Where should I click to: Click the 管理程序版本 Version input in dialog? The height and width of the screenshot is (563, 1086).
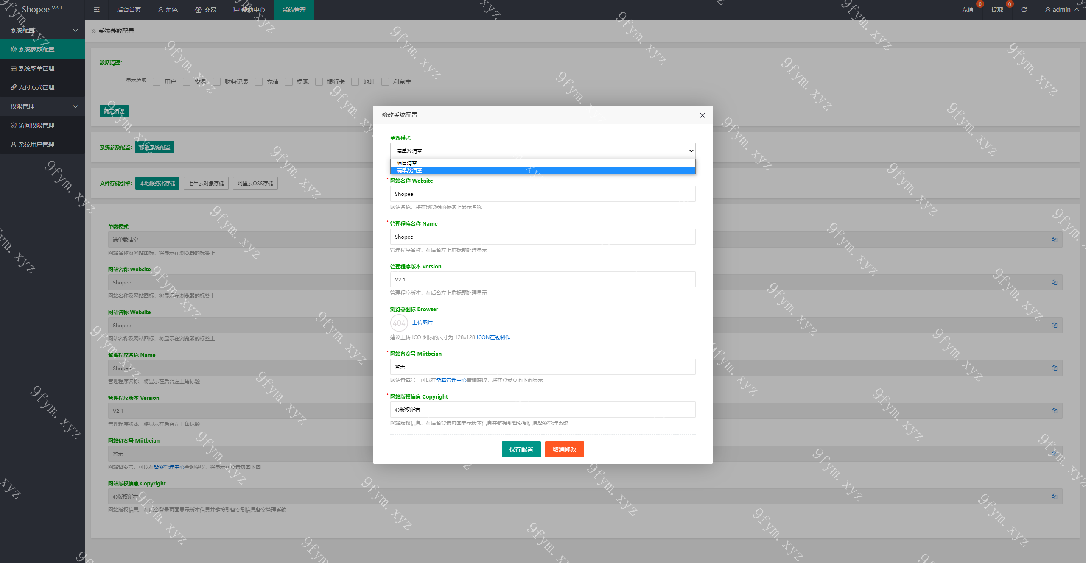point(543,279)
